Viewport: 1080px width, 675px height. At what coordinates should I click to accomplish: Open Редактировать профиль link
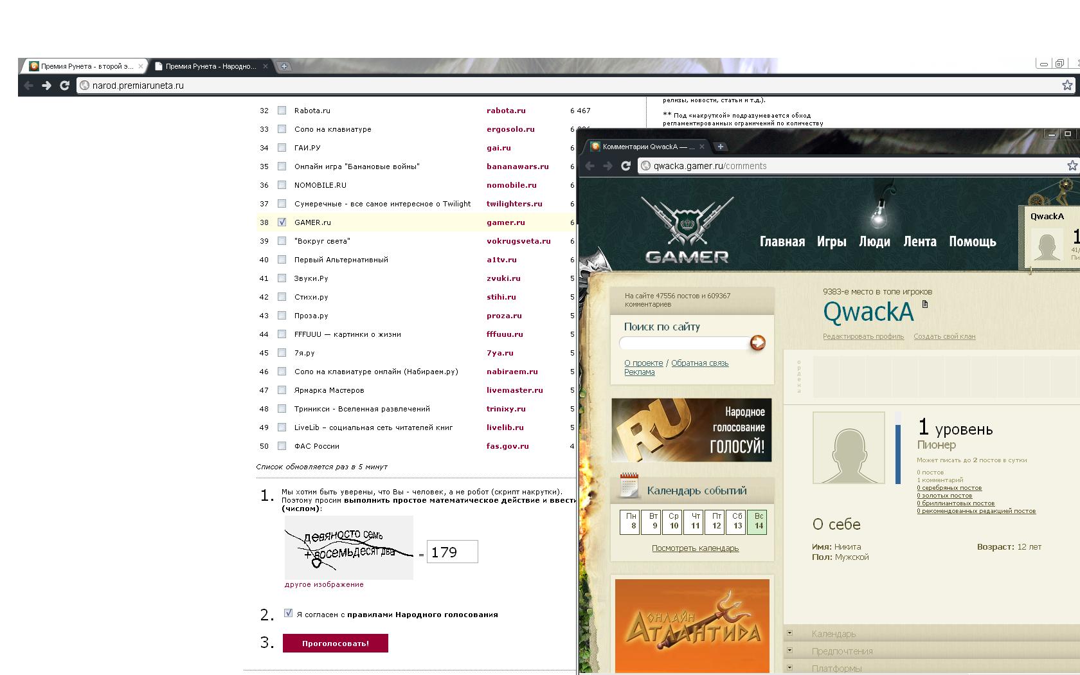tap(863, 336)
